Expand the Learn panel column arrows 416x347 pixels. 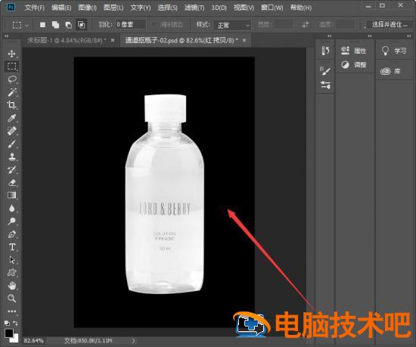409,36
